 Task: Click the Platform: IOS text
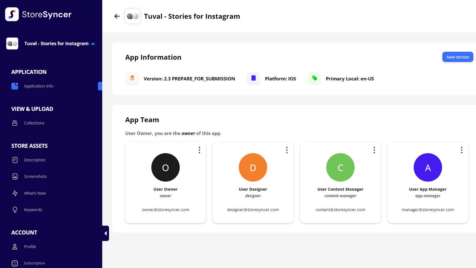pos(281,79)
